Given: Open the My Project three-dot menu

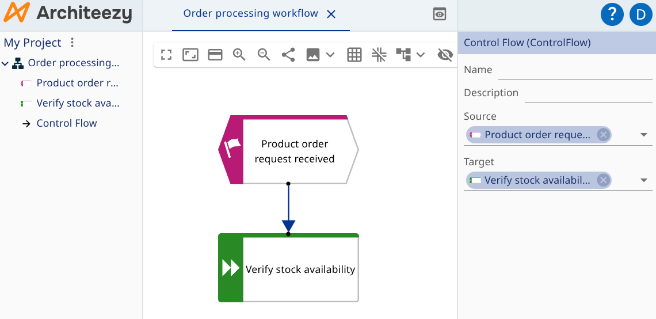Looking at the screenshot, I should pos(72,43).
